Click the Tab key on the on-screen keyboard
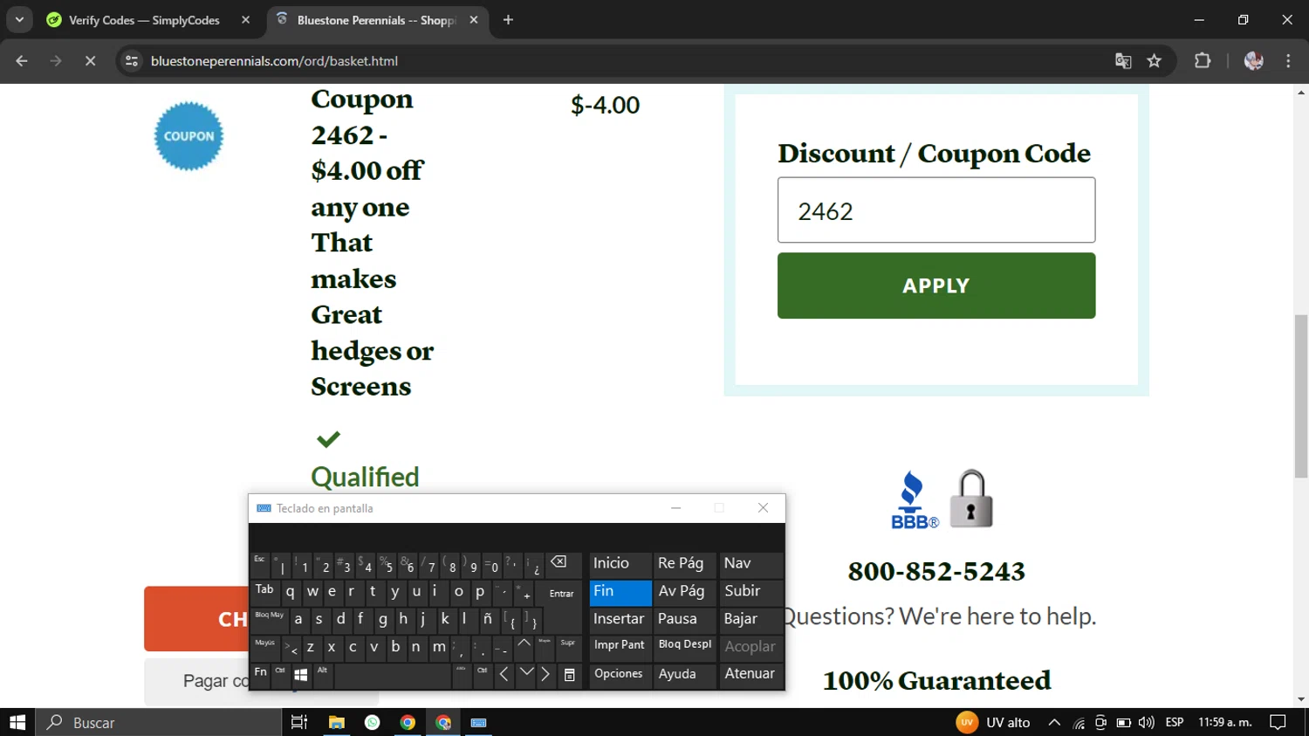 [x=265, y=592]
